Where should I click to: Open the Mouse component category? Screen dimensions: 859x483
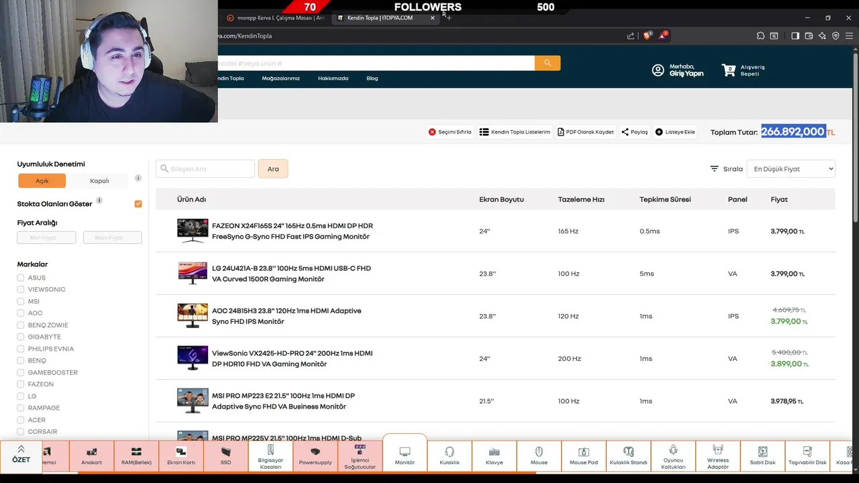pyautogui.click(x=539, y=456)
